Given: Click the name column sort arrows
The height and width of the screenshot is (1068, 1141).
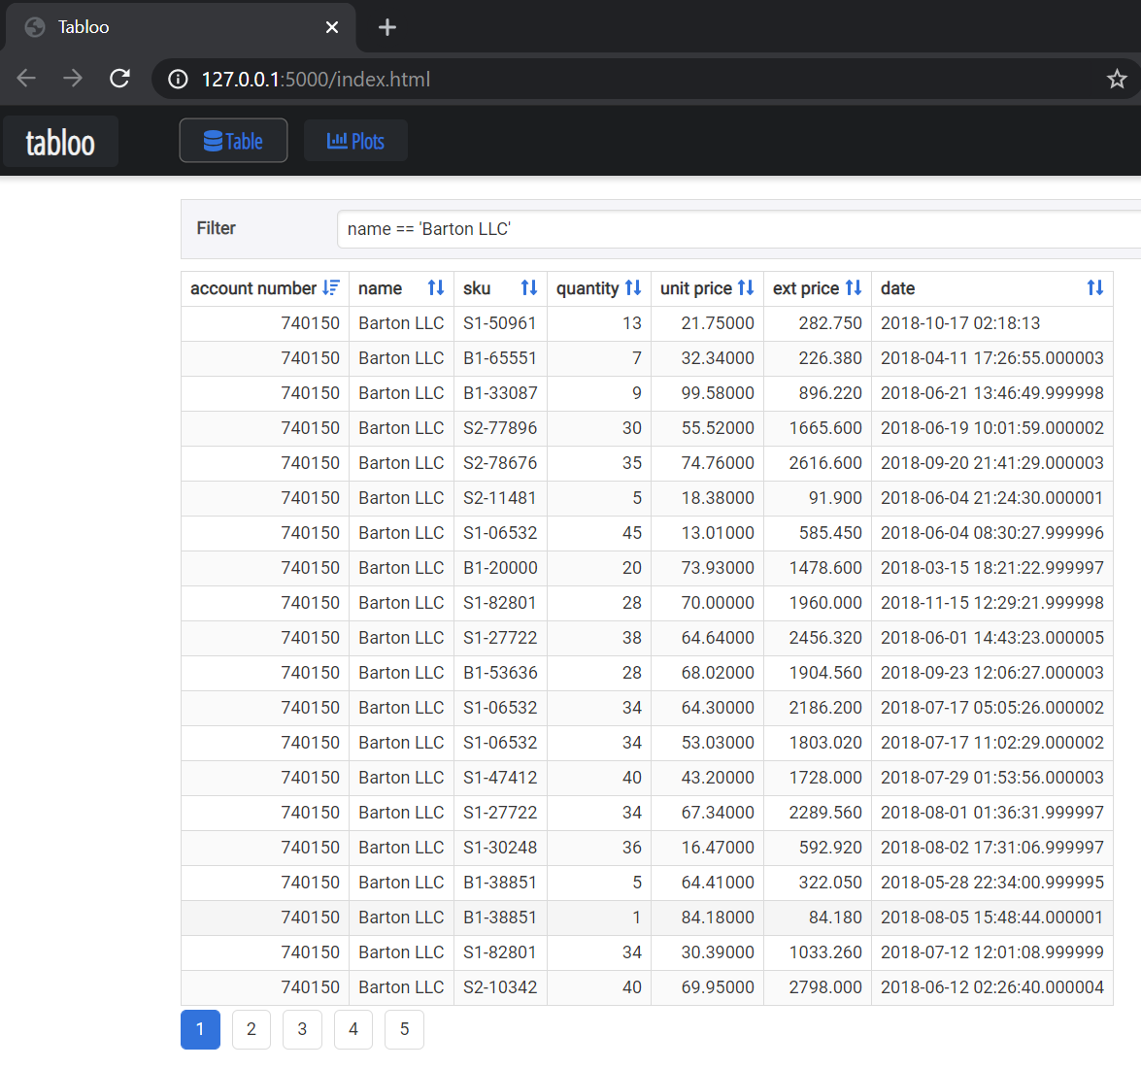Looking at the screenshot, I should [436, 288].
